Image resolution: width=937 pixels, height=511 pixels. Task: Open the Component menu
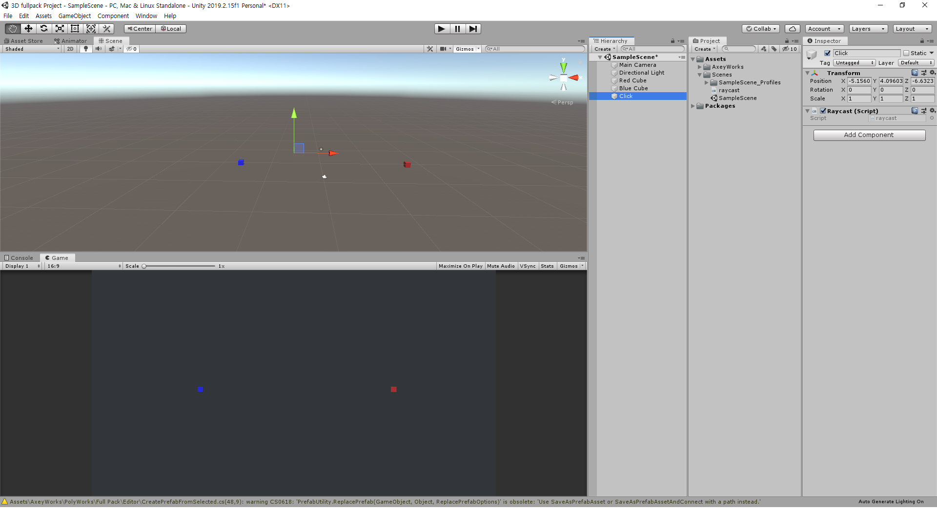tap(113, 16)
